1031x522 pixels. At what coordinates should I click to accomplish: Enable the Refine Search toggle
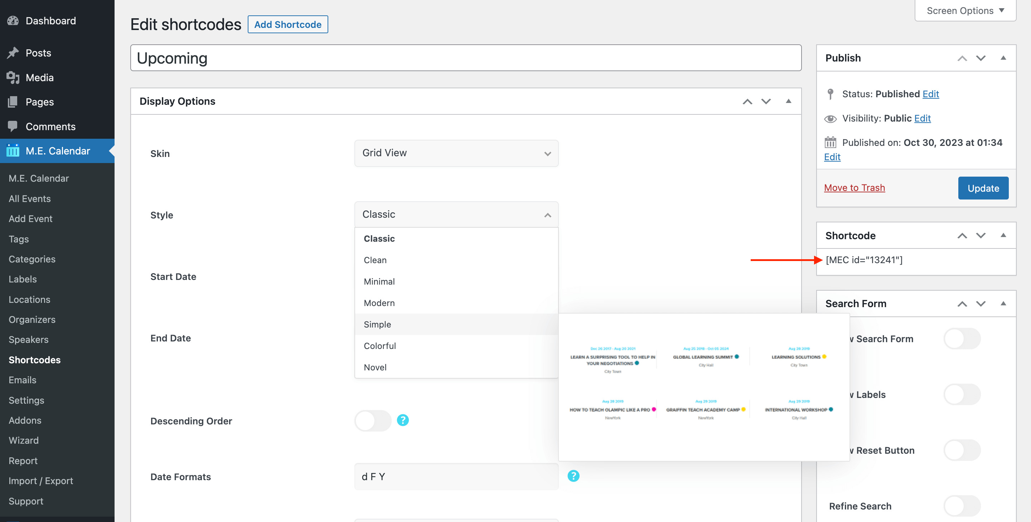tap(962, 506)
